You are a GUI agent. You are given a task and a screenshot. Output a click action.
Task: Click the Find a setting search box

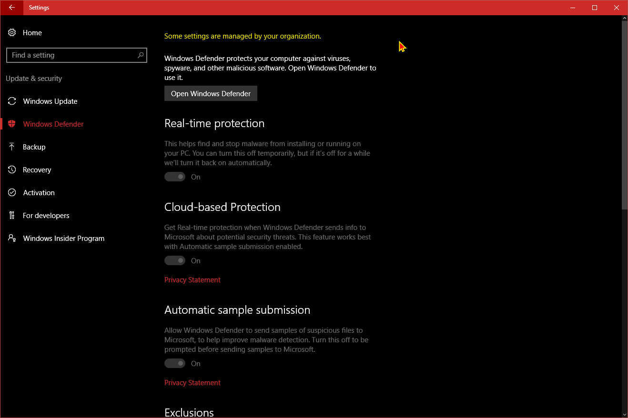pos(77,55)
